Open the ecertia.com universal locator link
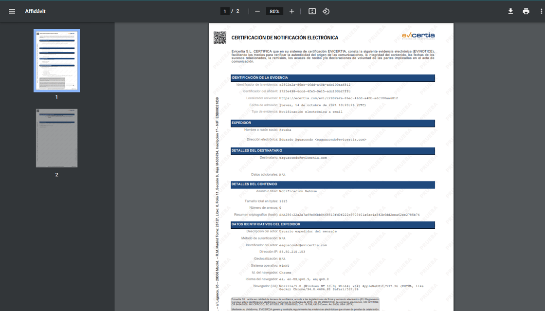The height and width of the screenshot is (311, 545). [338, 98]
